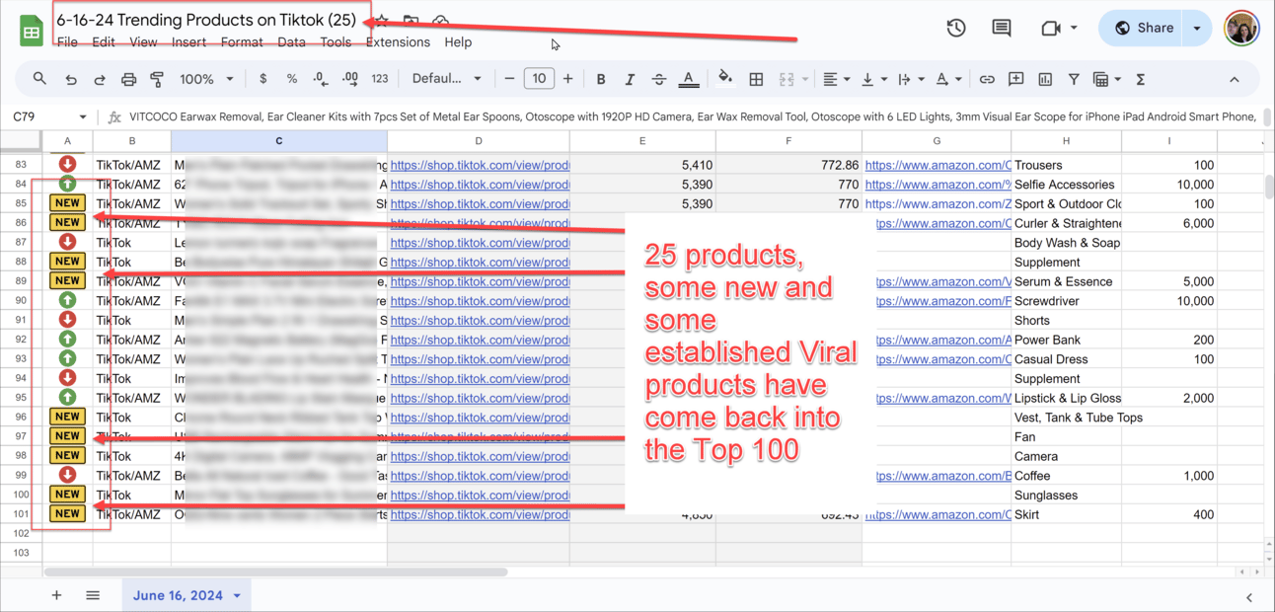This screenshot has width=1275, height=612.
Task: Open the Extensions menu
Action: point(398,42)
